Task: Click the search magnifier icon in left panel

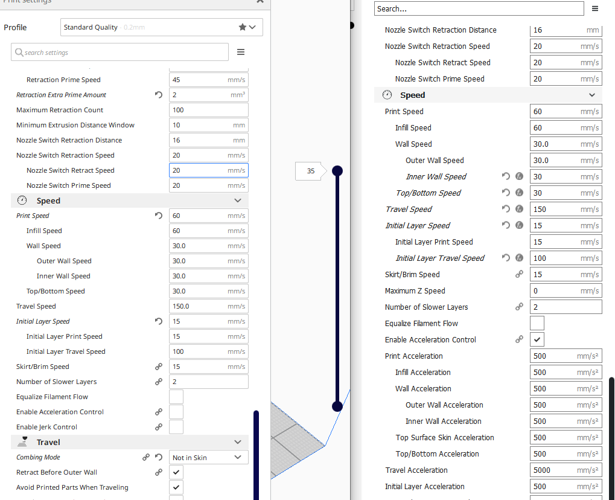Action: point(19,52)
